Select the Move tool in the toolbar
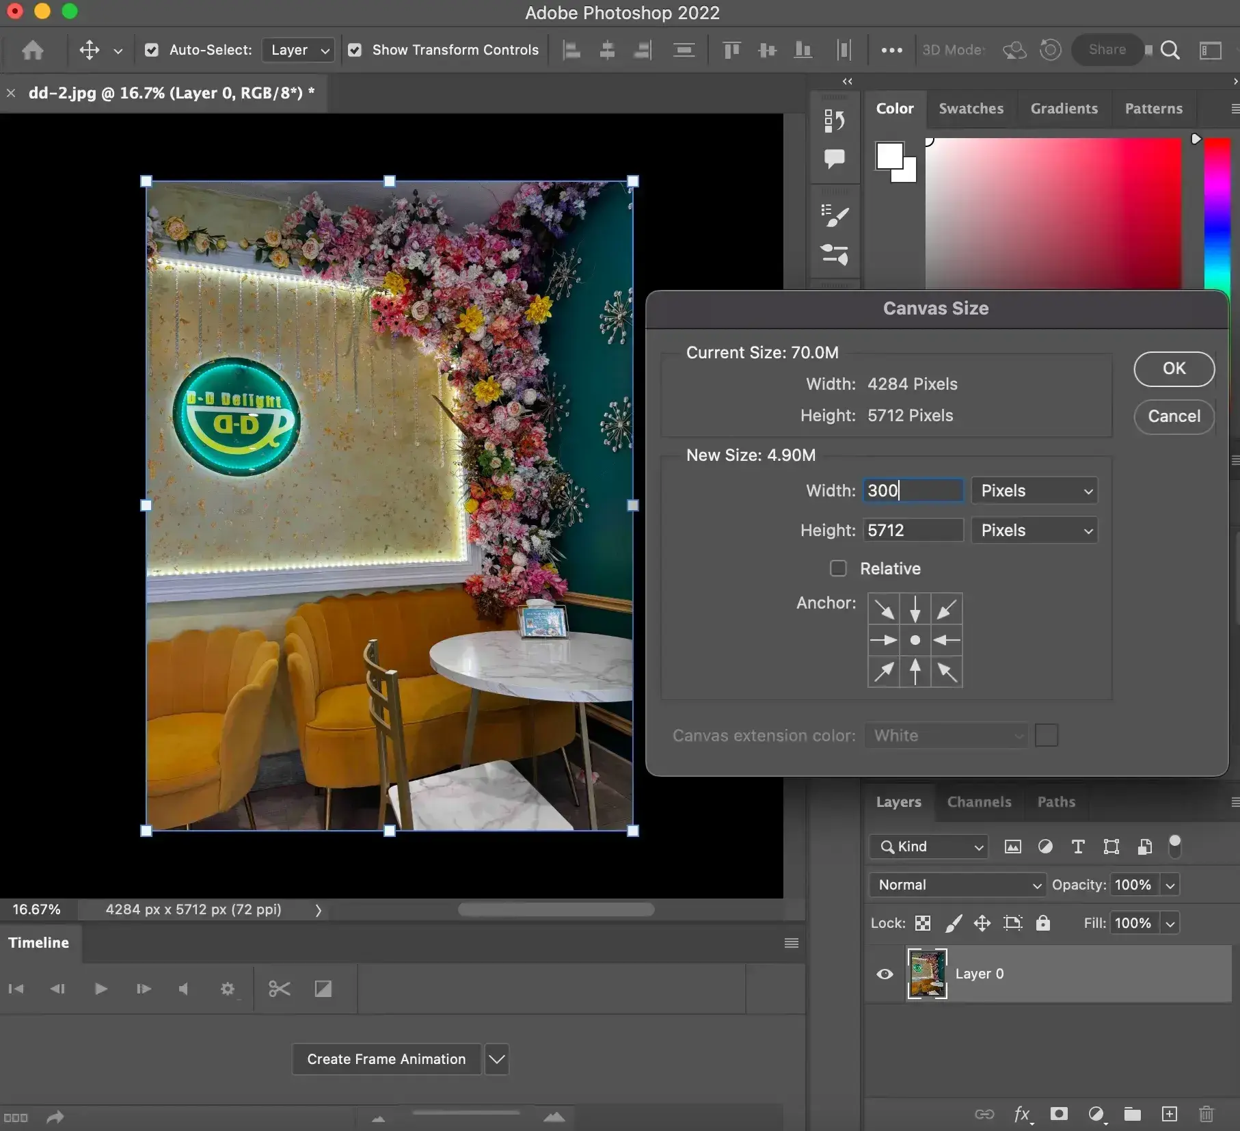 coord(88,50)
